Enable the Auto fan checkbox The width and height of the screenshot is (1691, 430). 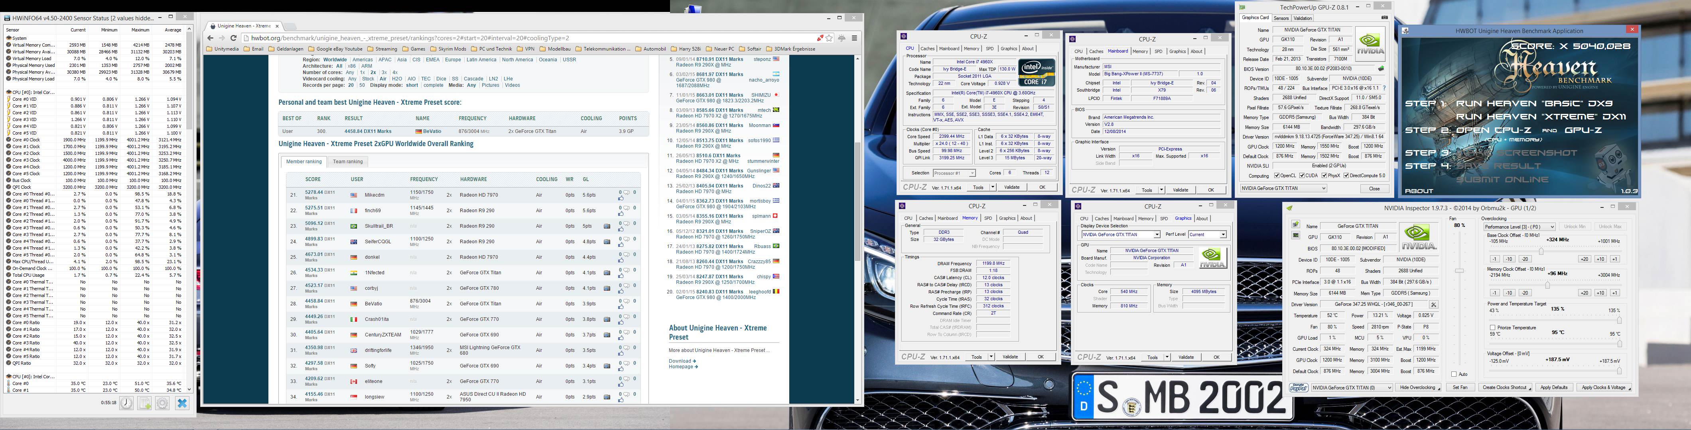coord(1454,374)
